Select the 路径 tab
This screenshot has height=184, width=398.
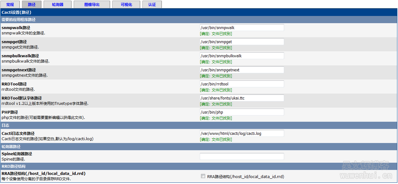pyautogui.click(x=32, y=5)
